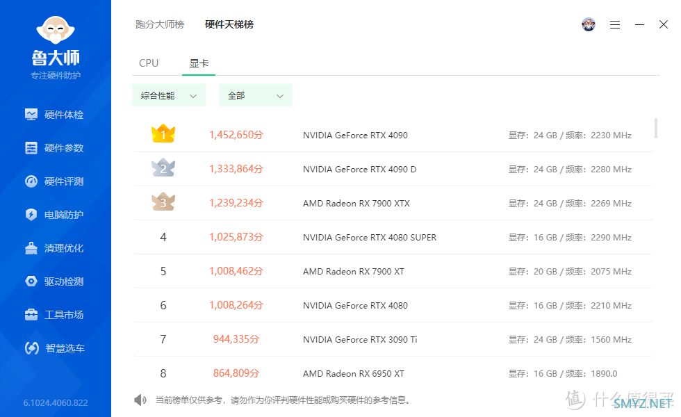The width and height of the screenshot is (681, 417).
Task: Click specs 24 GB / 2230 MHz
Action: (x=570, y=135)
